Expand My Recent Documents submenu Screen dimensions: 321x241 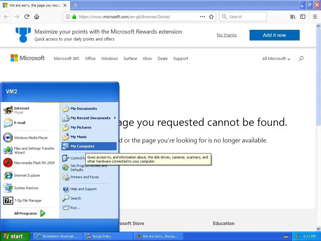89,118
